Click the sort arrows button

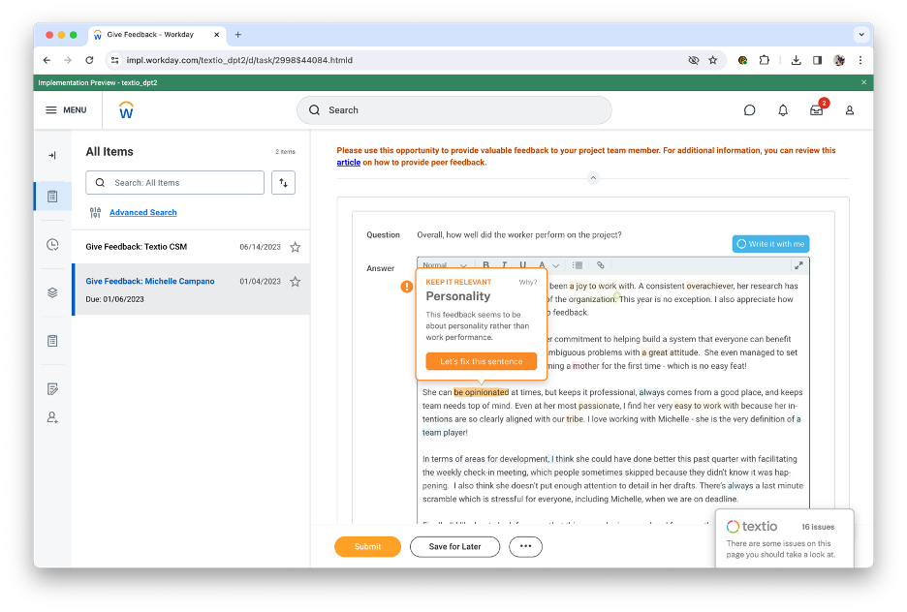point(283,183)
